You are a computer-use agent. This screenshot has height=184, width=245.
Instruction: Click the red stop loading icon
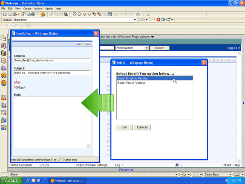pyautogui.click(x=158, y=20)
